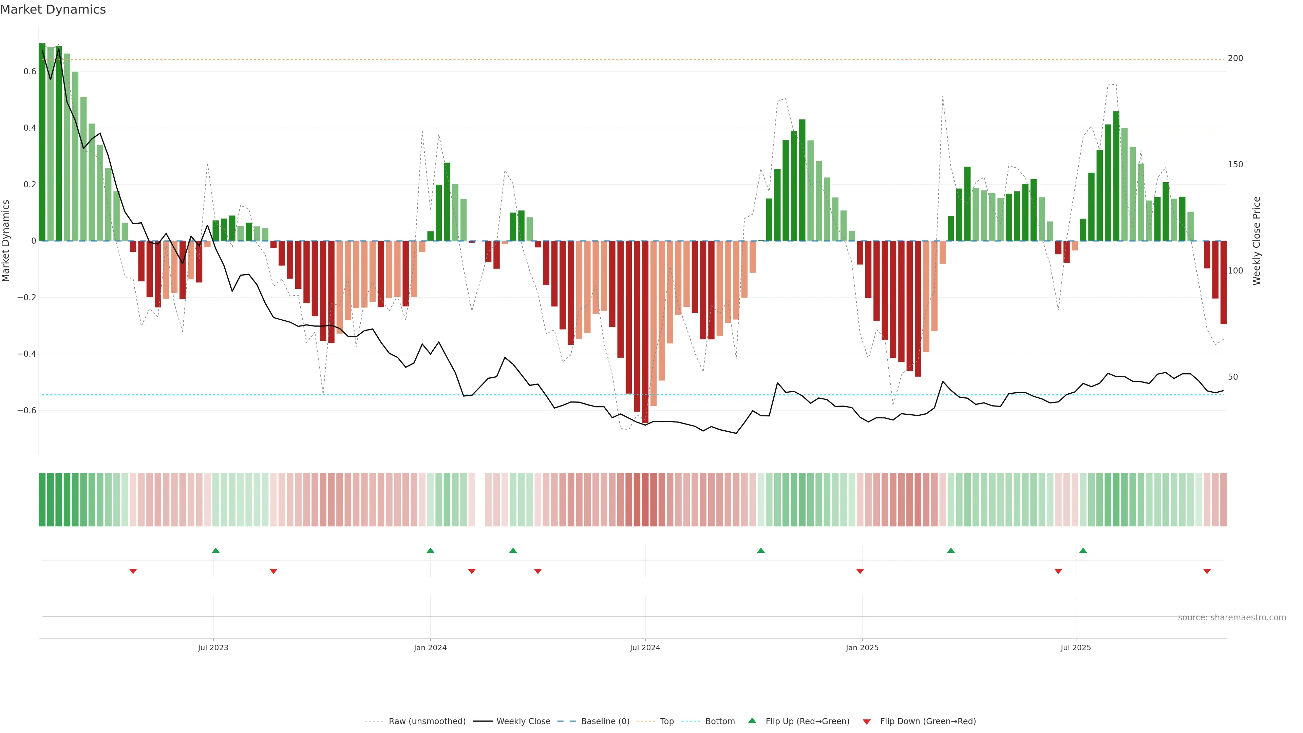Click the 200 tick on right price axis
Image resolution: width=1303 pixels, height=733 pixels.
(1235, 59)
